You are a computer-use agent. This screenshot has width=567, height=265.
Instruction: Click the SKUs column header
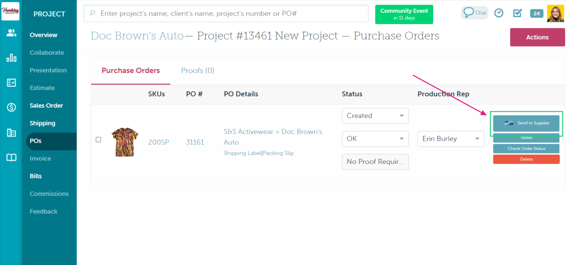[157, 94]
